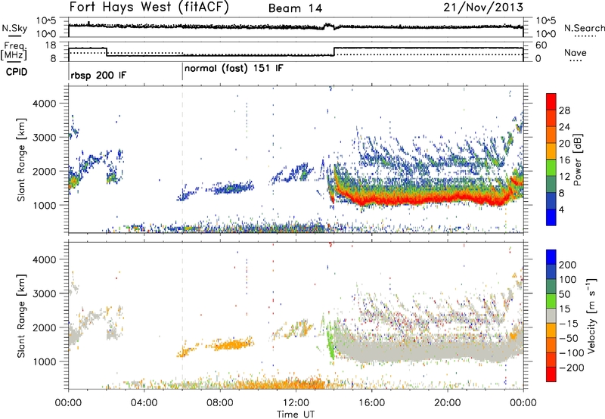
Task: Select the "N.Search" legend label
Action: pos(584,28)
